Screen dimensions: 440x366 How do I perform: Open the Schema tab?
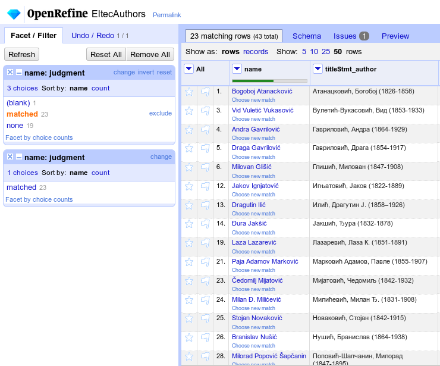(x=307, y=36)
